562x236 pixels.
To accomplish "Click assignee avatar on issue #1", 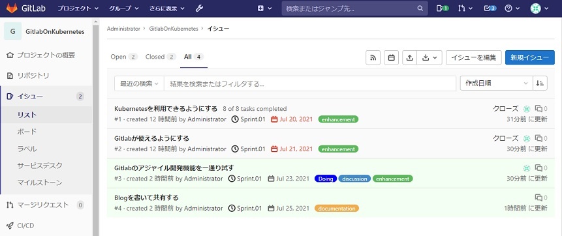I will [527, 108].
